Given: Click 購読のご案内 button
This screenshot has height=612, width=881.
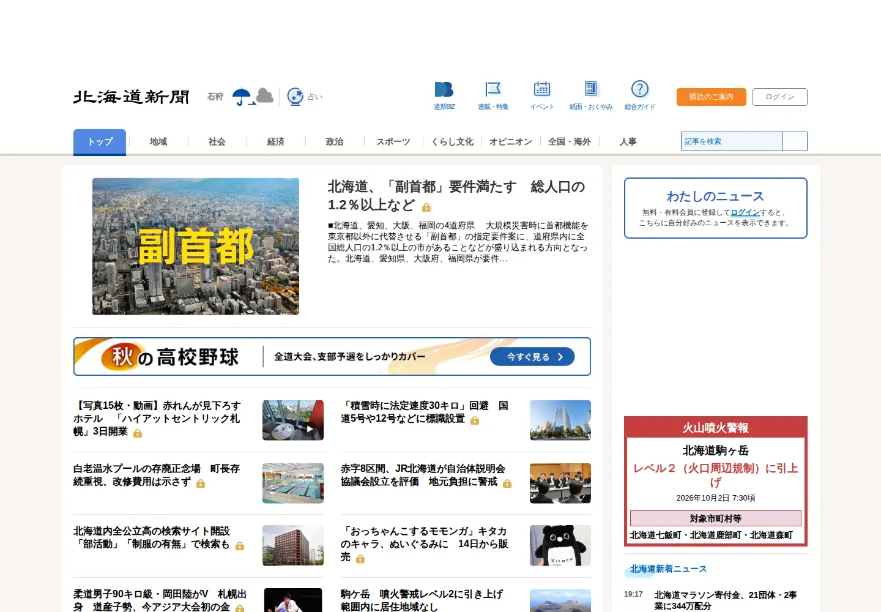Looking at the screenshot, I should (x=711, y=97).
